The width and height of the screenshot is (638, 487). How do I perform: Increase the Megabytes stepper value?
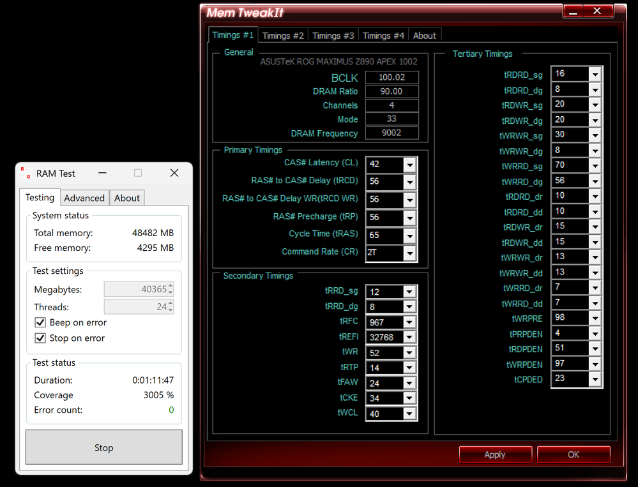(x=171, y=285)
